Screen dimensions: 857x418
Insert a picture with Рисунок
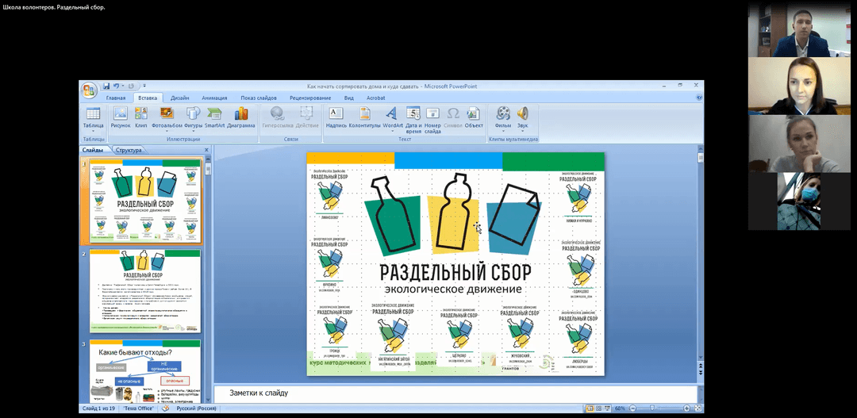point(121,117)
